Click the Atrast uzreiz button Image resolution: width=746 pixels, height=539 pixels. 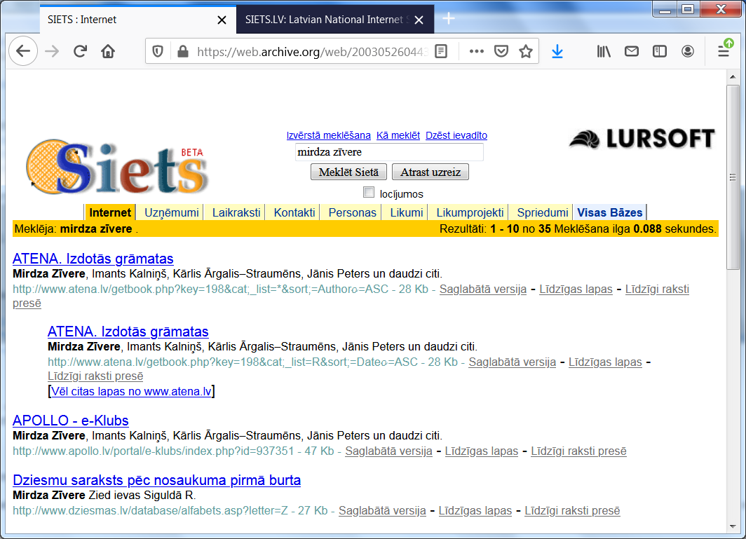(430, 172)
